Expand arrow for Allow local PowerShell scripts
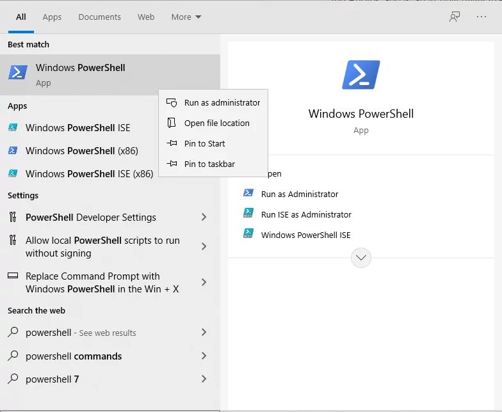Viewport: 502px width, 412px height. click(x=204, y=246)
